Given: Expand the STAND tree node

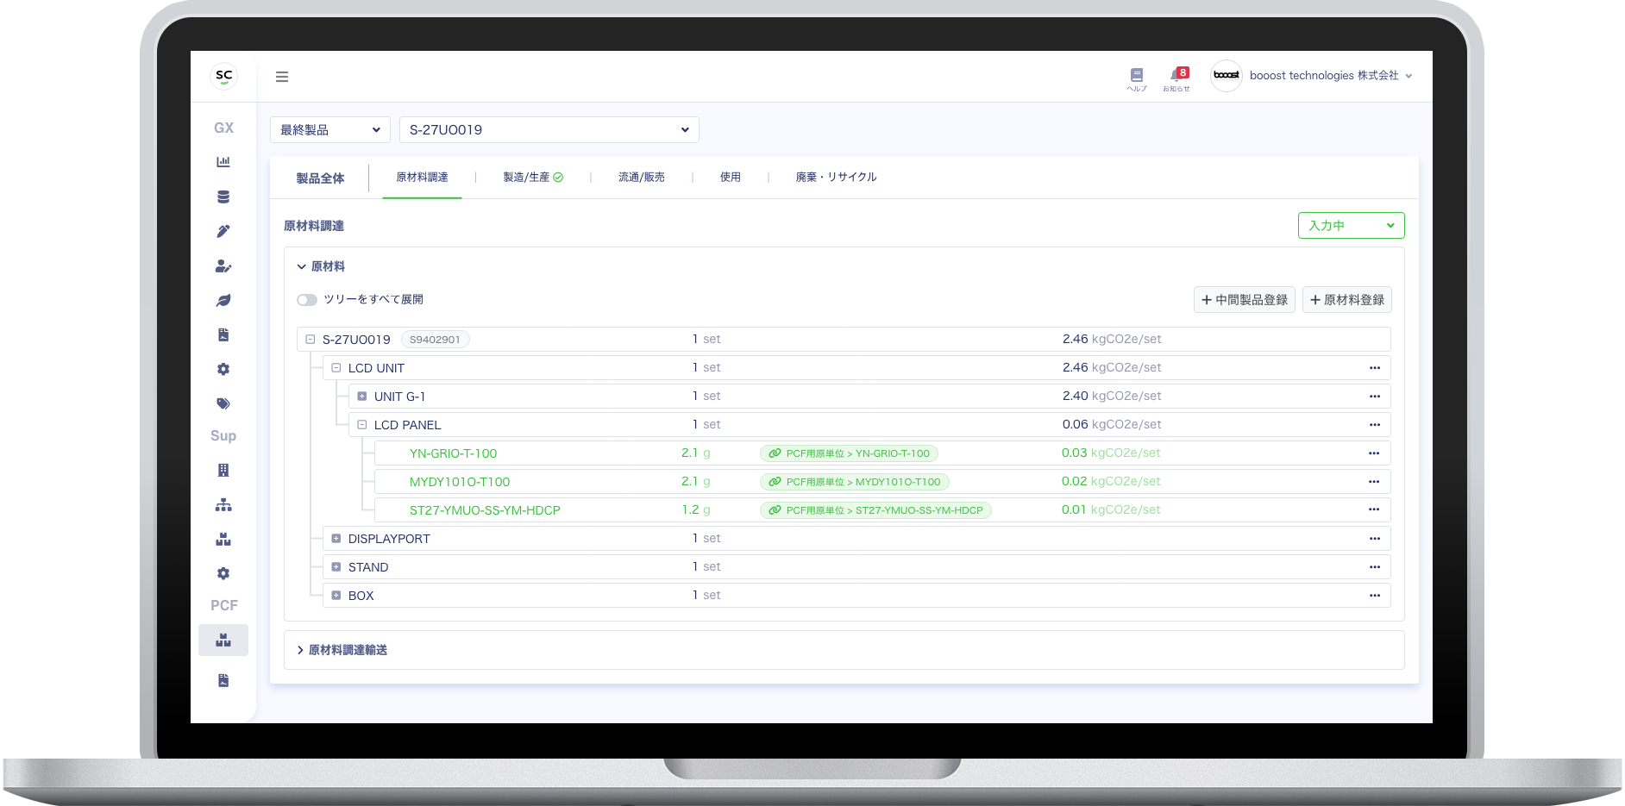Looking at the screenshot, I should click(336, 567).
